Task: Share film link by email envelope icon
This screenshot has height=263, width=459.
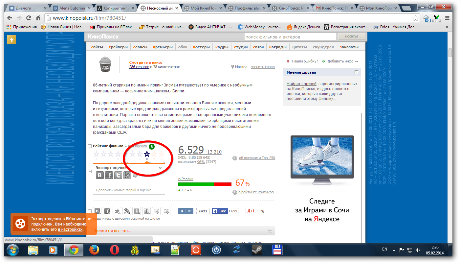Action: [x=156, y=211]
